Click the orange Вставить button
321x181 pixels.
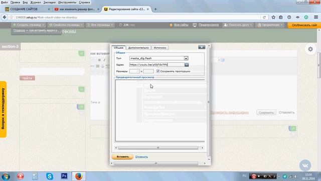coord(122,157)
